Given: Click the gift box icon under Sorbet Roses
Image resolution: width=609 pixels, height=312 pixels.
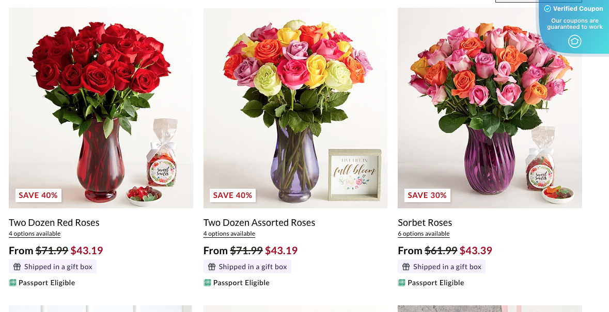Looking at the screenshot, I should 406,267.
